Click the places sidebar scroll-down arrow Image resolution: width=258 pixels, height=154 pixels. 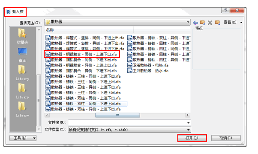click(39, 129)
